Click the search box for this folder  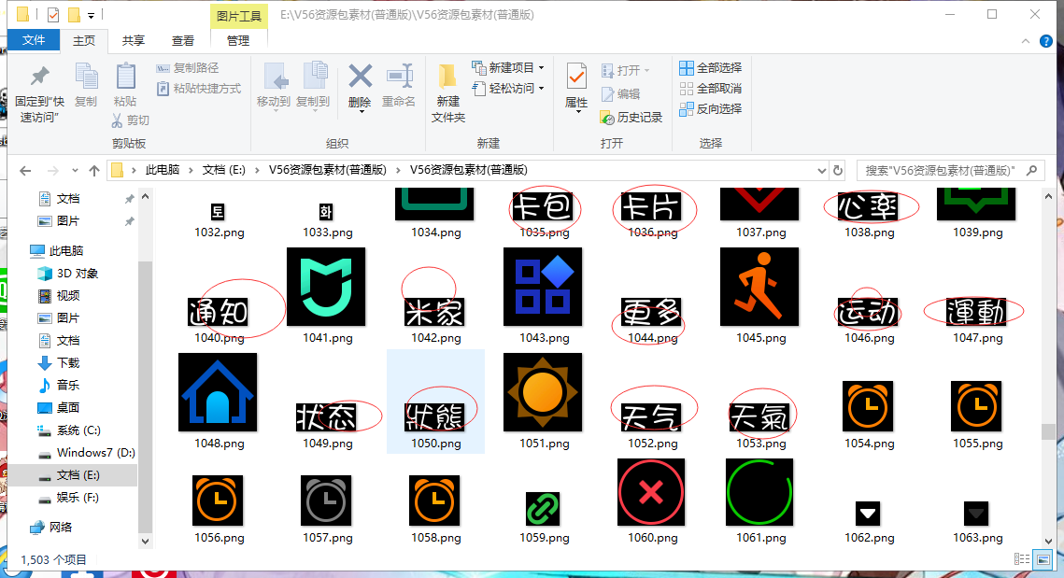[943, 171]
